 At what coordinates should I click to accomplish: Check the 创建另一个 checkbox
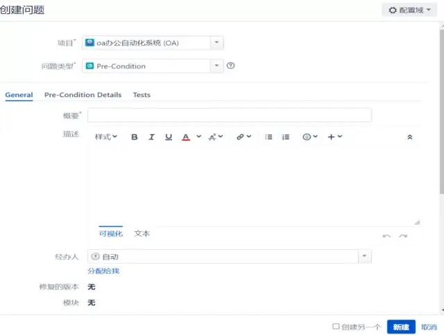click(336, 327)
